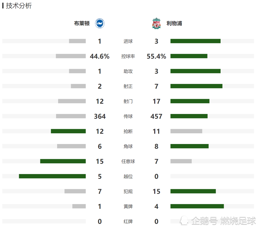Click the 457 passes value
The width and height of the screenshot is (262, 230).
[156, 116]
